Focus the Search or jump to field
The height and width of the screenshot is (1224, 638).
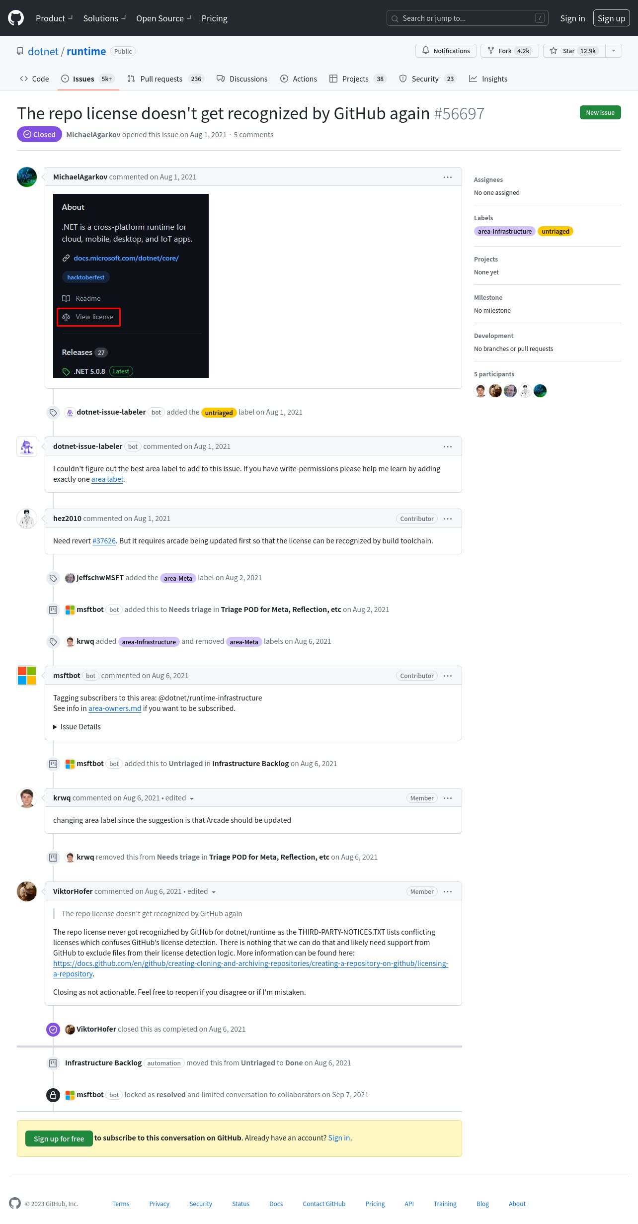pyautogui.click(x=468, y=18)
